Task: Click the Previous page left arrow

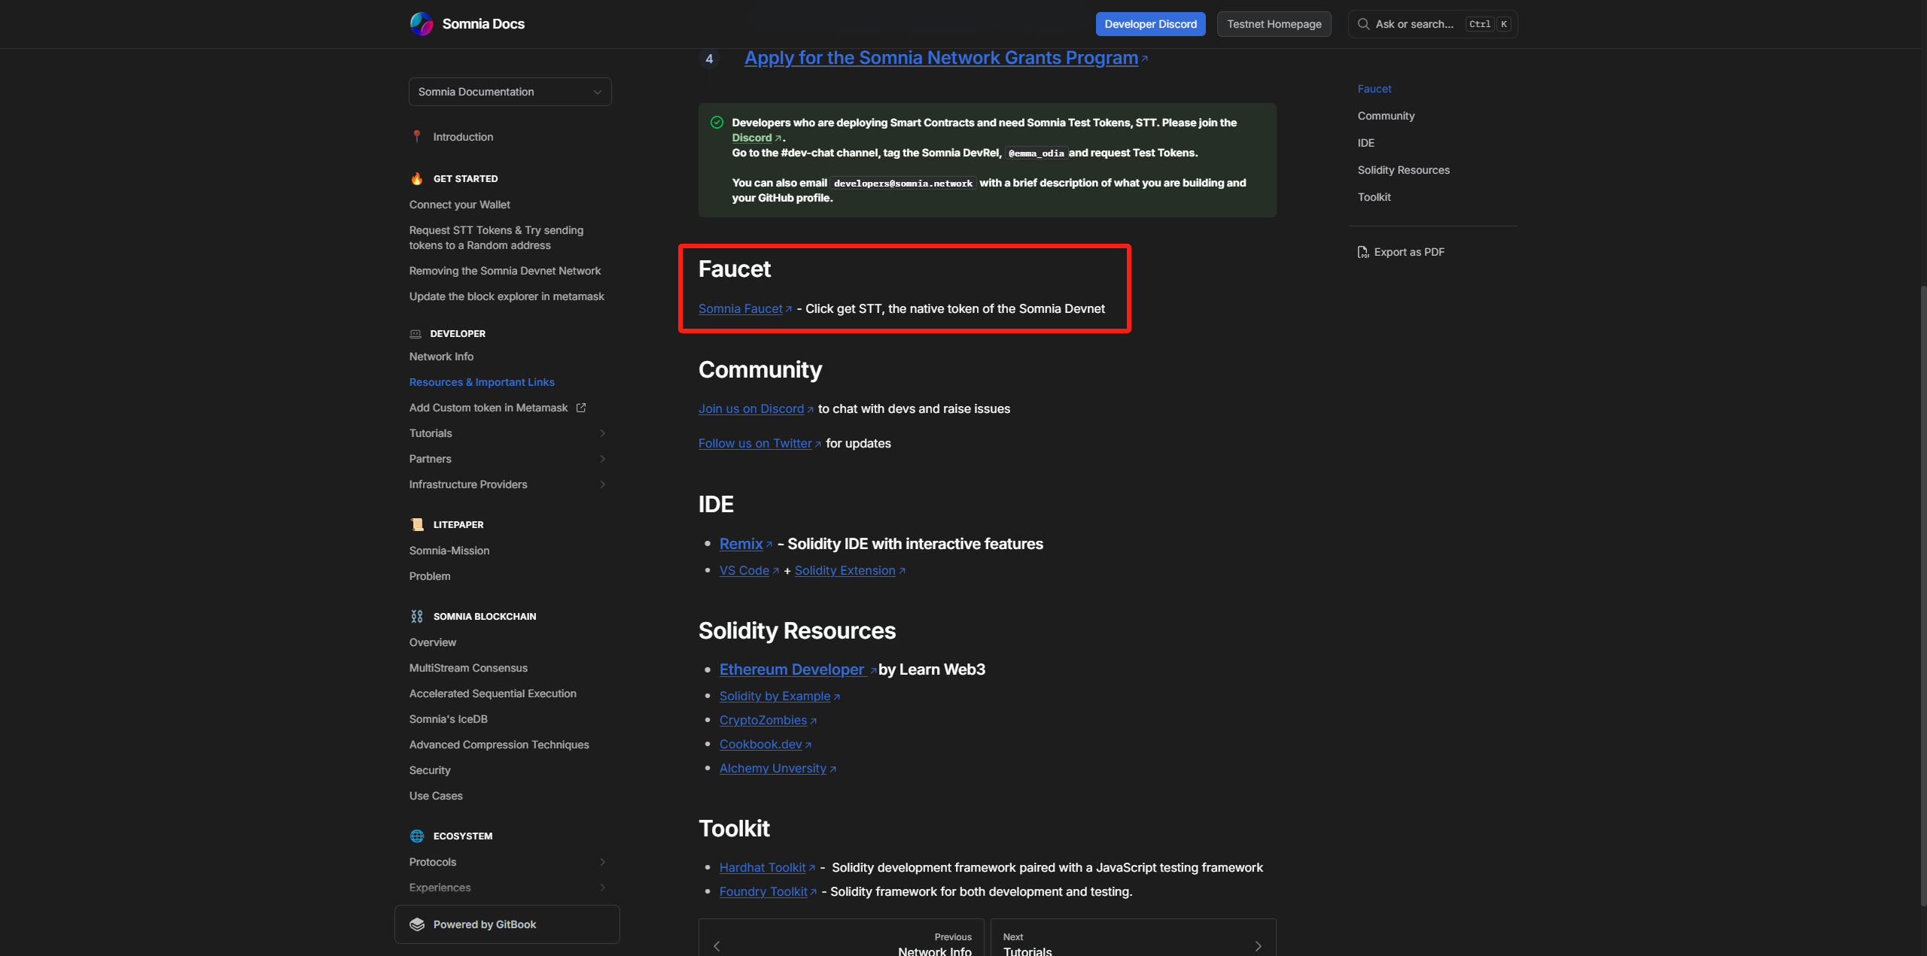Action: (x=717, y=946)
